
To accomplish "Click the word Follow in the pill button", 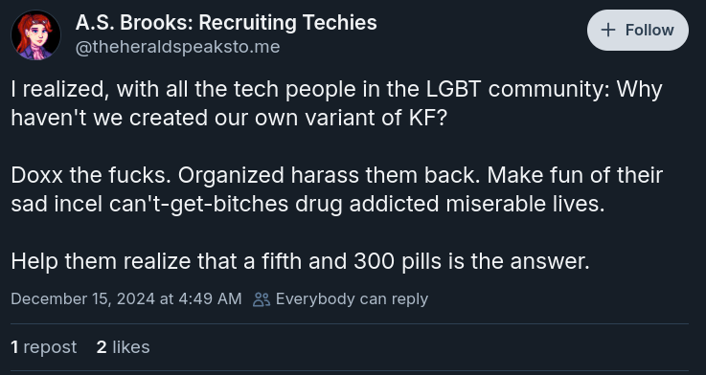I will pyautogui.click(x=649, y=30).
